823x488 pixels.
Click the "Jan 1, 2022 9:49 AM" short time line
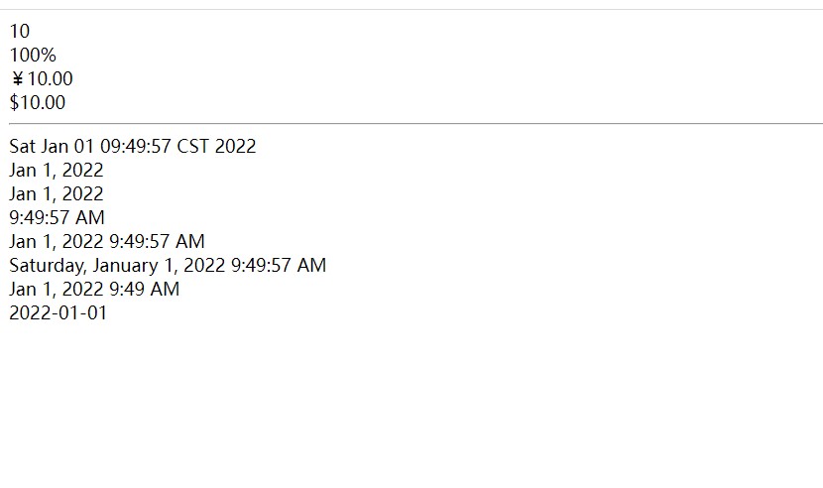pos(94,289)
